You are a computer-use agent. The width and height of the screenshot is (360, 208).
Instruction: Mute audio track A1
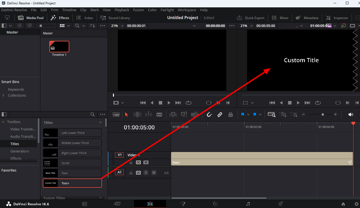pos(154,173)
